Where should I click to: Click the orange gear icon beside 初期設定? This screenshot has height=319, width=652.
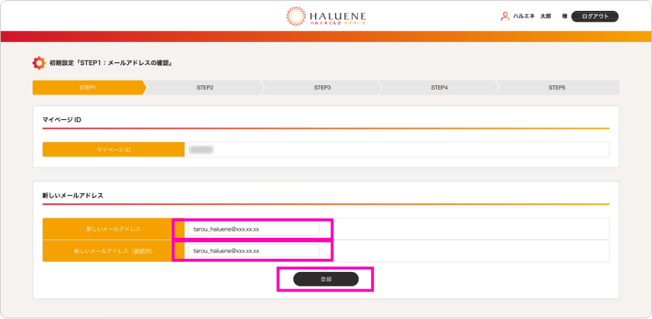[38, 63]
